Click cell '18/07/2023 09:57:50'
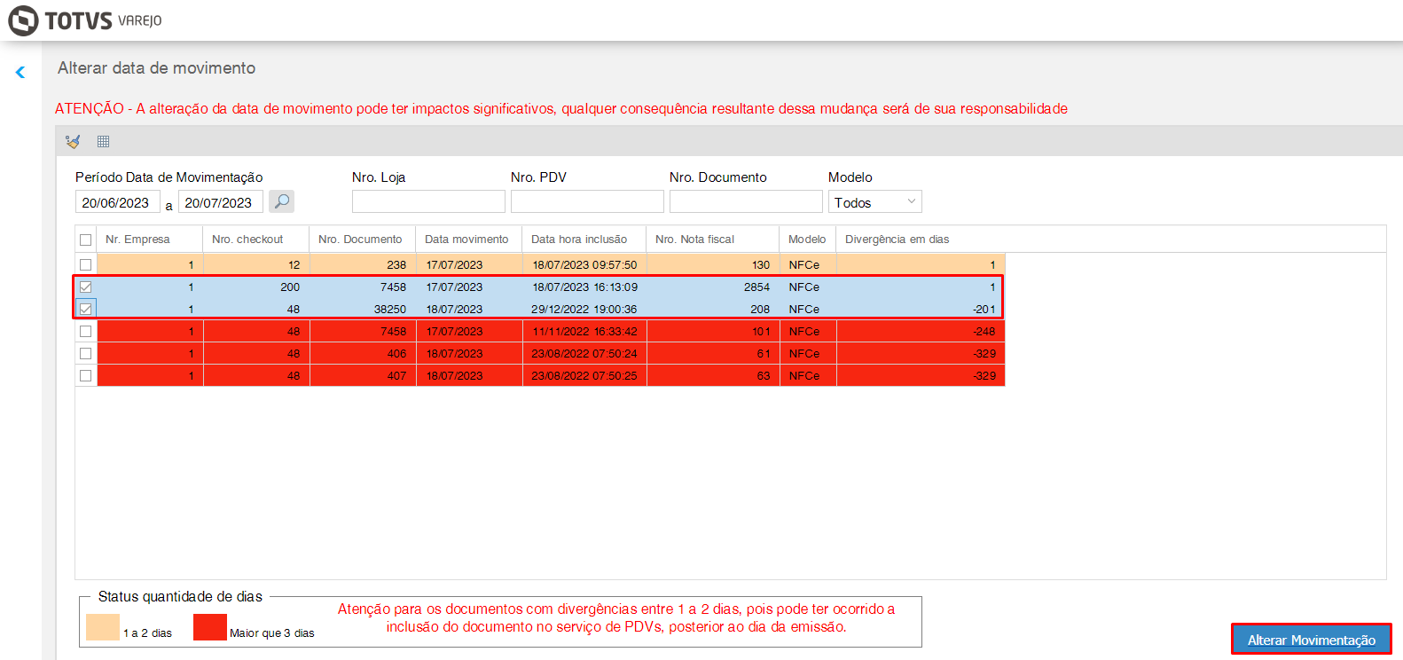 click(584, 264)
